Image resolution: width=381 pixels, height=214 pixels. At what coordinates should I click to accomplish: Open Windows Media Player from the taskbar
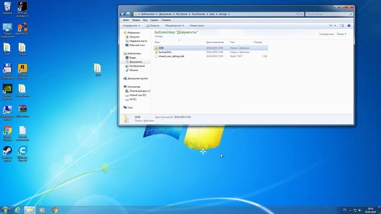[x=42, y=210]
